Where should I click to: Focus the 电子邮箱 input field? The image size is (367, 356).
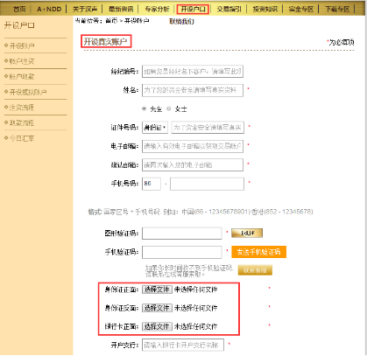(193, 146)
